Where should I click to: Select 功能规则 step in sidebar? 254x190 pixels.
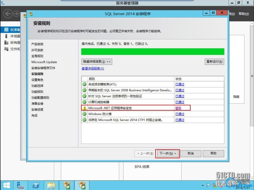[x=37, y=92]
